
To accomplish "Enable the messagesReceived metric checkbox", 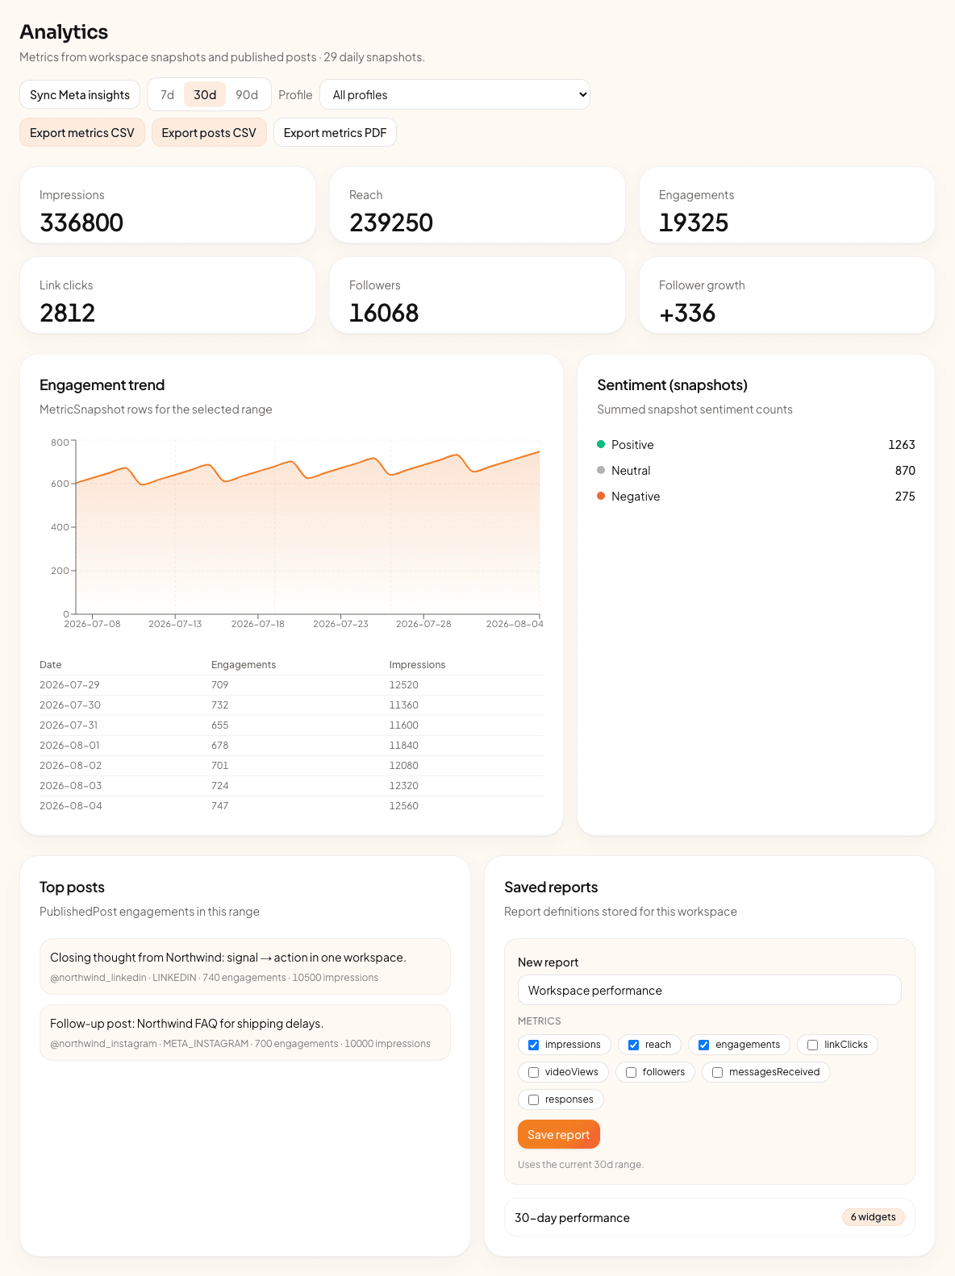I will pos(717,1072).
